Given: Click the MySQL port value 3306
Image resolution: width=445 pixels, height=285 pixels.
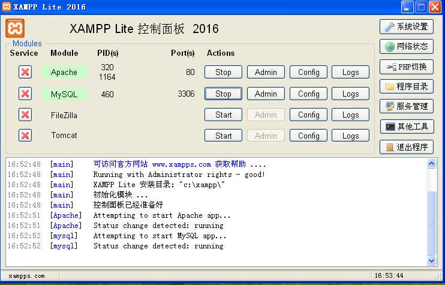Looking at the screenshot, I should point(186,94).
